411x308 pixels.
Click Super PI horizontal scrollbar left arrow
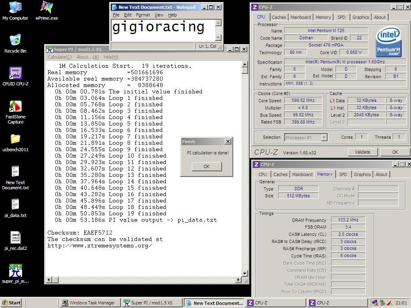point(49,280)
